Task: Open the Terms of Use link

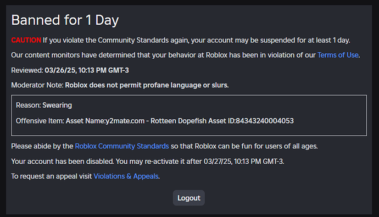Action: tap(338, 55)
